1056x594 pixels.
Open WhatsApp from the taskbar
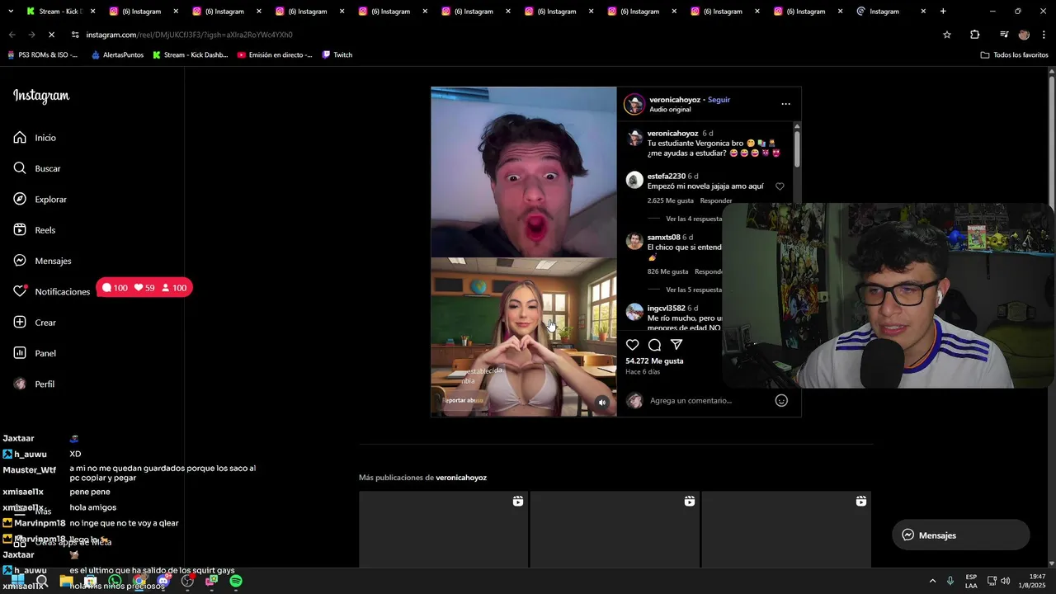coord(115,581)
